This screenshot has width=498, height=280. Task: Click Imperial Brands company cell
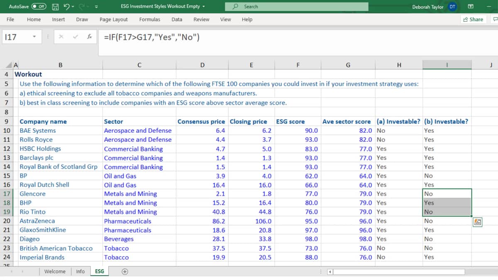pos(61,257)
